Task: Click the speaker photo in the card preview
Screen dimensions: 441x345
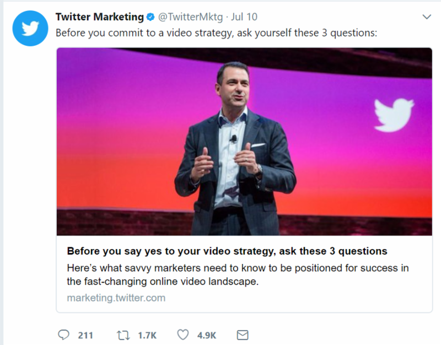Action: (237, 143)
